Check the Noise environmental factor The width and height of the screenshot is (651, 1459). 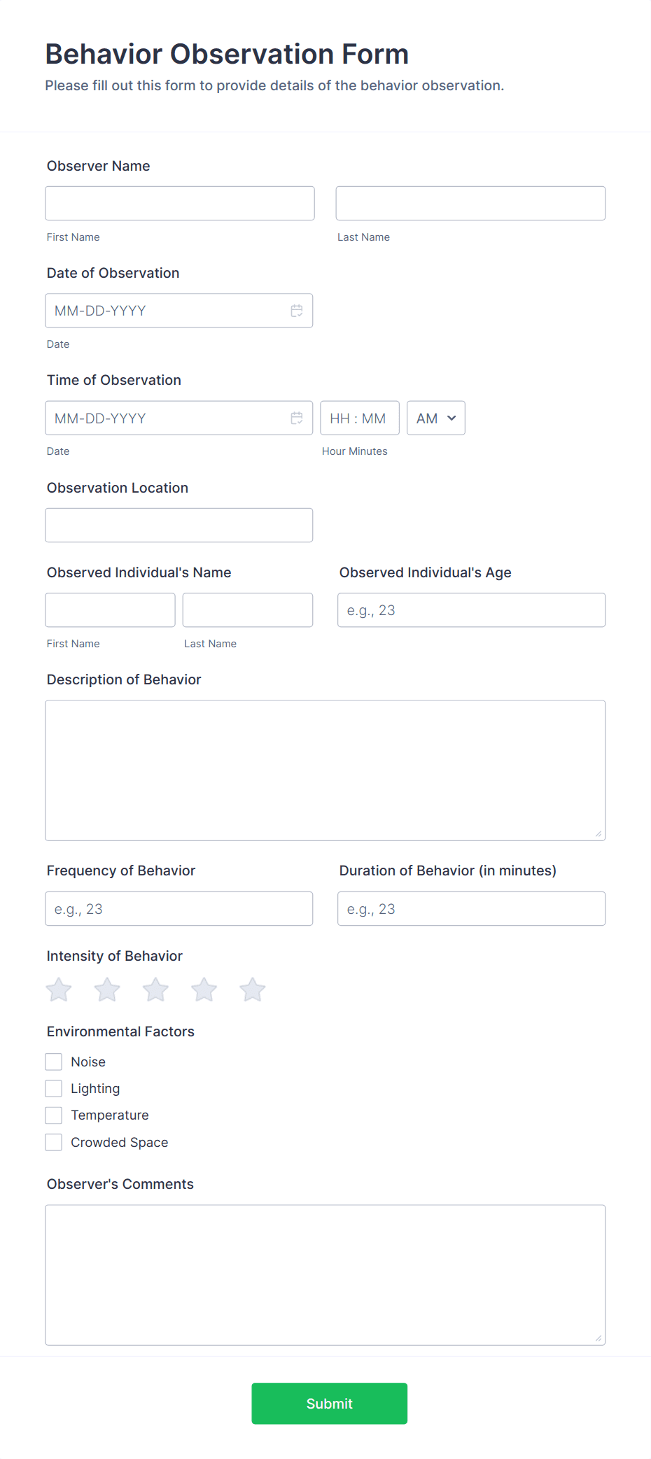coord(53,1062)
